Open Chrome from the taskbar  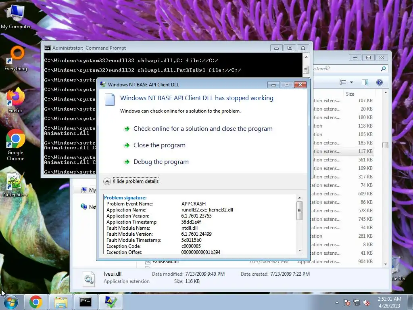pos(36,302)
